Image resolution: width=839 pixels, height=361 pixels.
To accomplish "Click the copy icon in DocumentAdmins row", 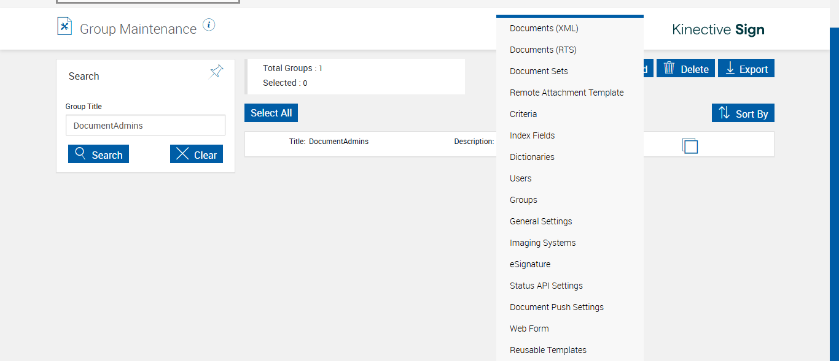I will coord(690,145).
